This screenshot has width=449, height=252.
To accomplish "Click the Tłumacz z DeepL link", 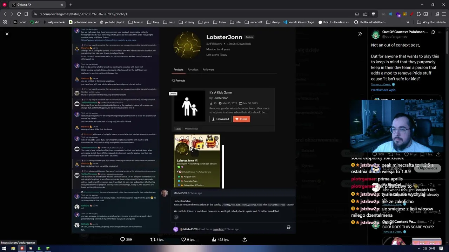I will [381, 85].
